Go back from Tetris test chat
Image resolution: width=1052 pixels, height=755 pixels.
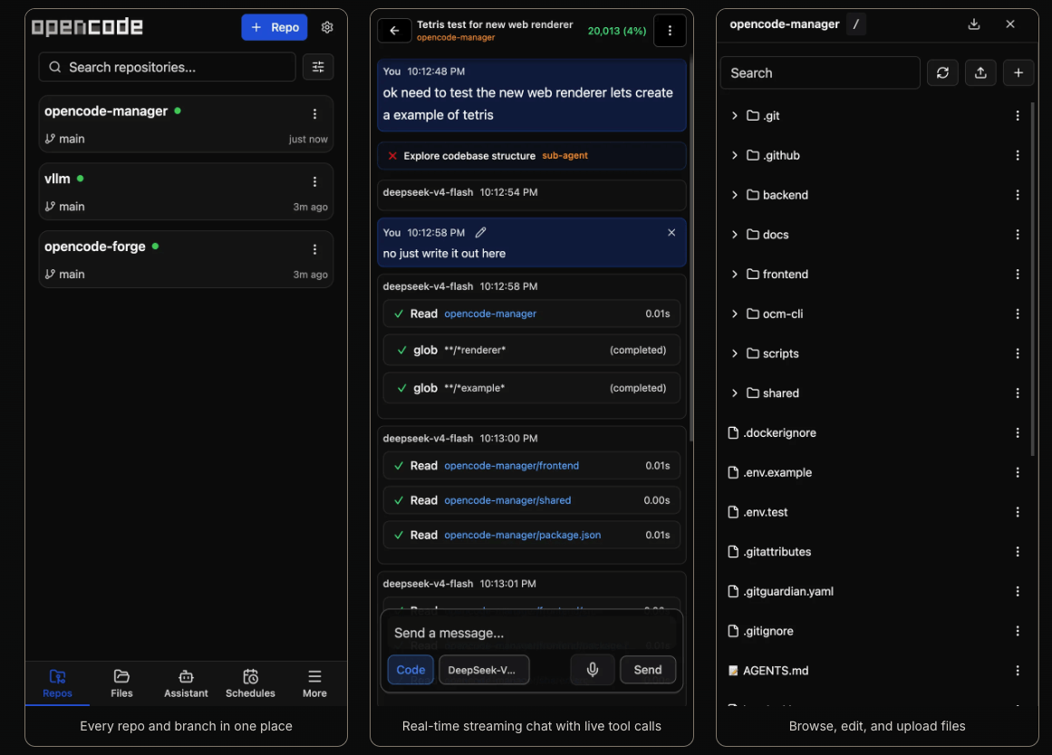click(x=394, y=30)
